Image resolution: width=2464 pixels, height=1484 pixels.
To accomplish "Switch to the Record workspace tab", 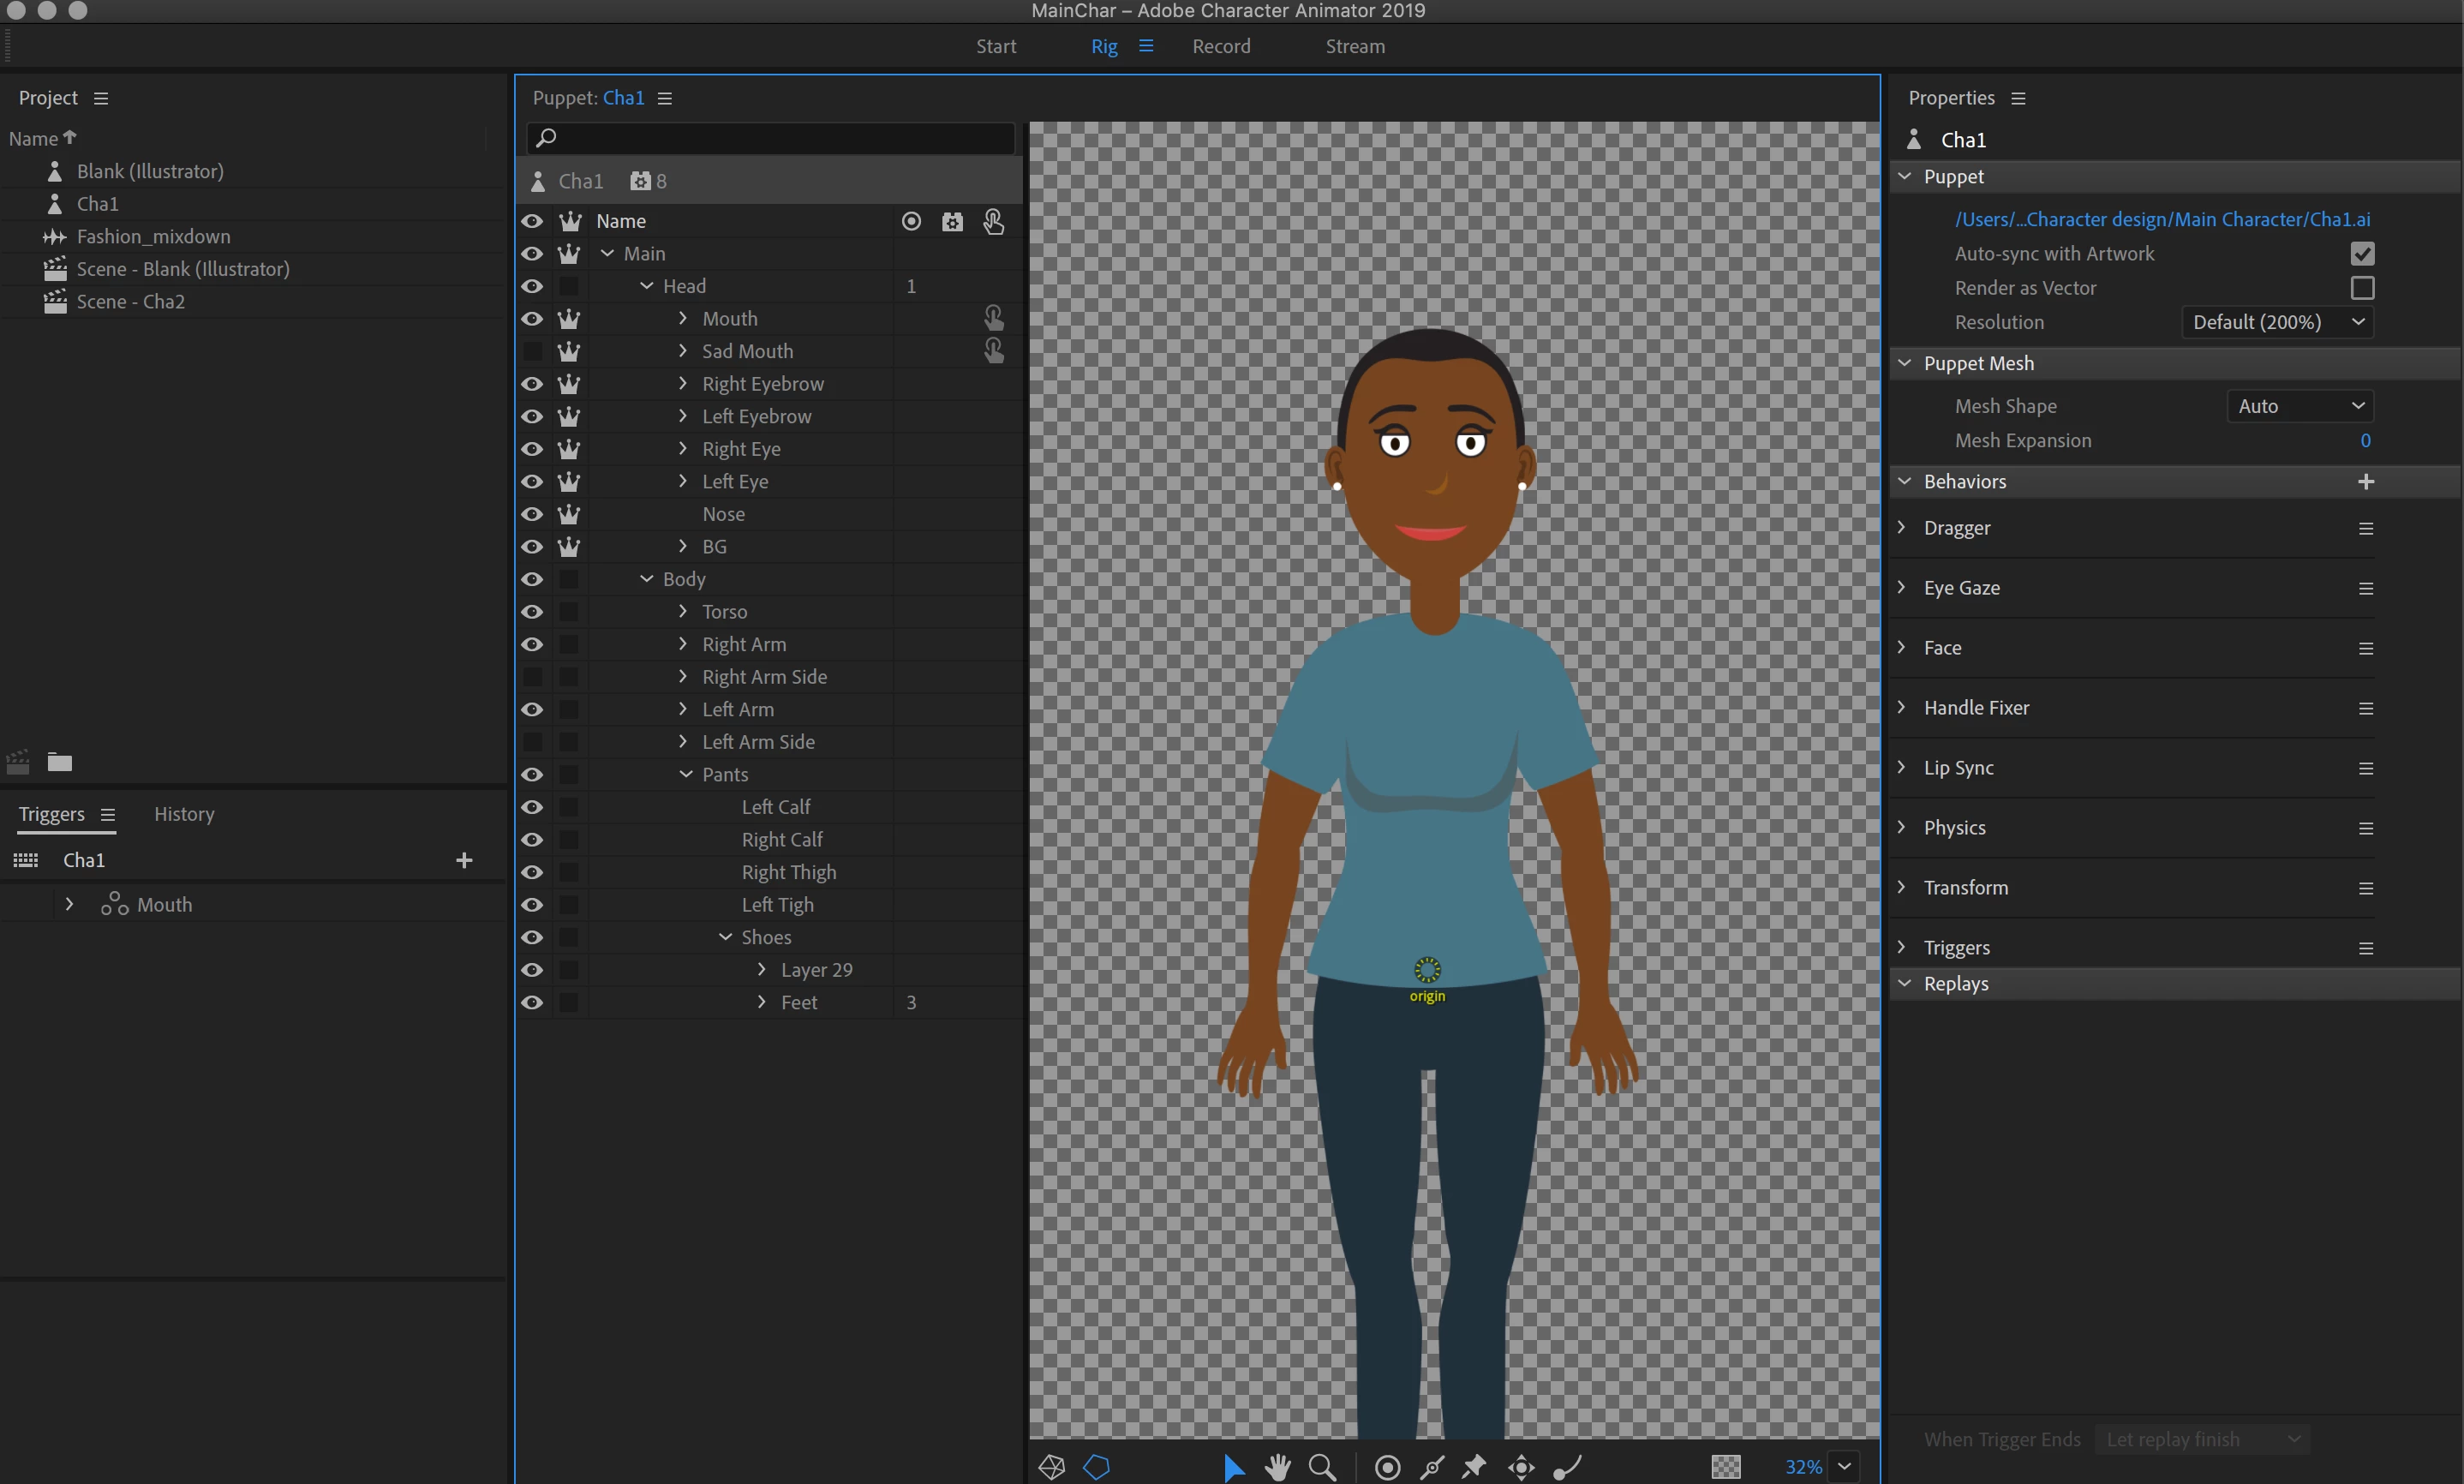I will [x=1221, y=46].
